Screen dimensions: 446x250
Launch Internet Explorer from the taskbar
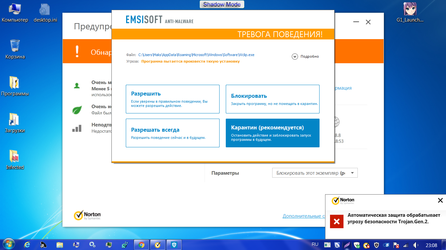coord(27,245)
